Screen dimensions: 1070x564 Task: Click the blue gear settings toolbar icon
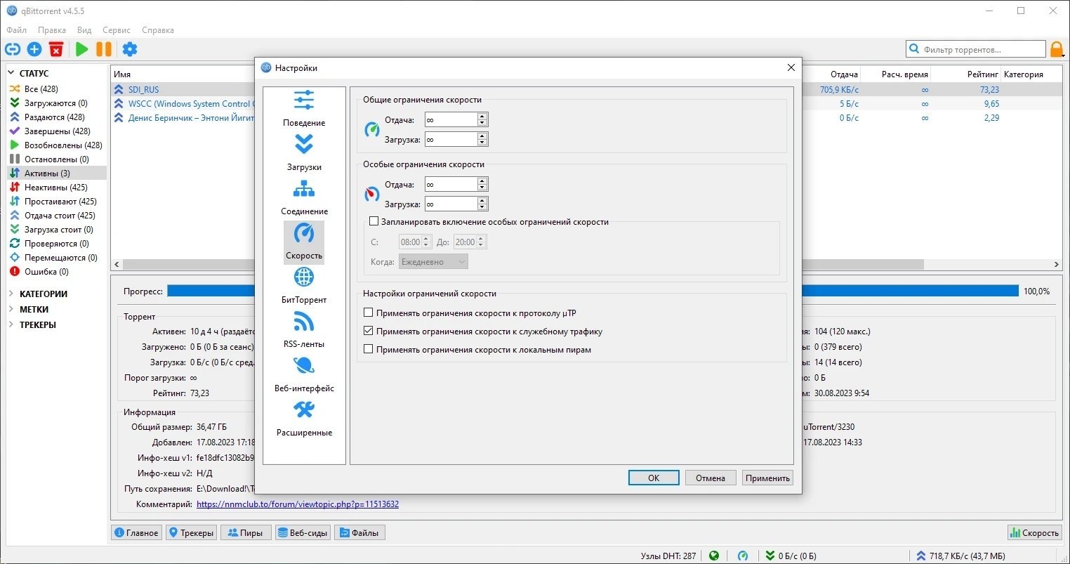click(x=130, y=49)
